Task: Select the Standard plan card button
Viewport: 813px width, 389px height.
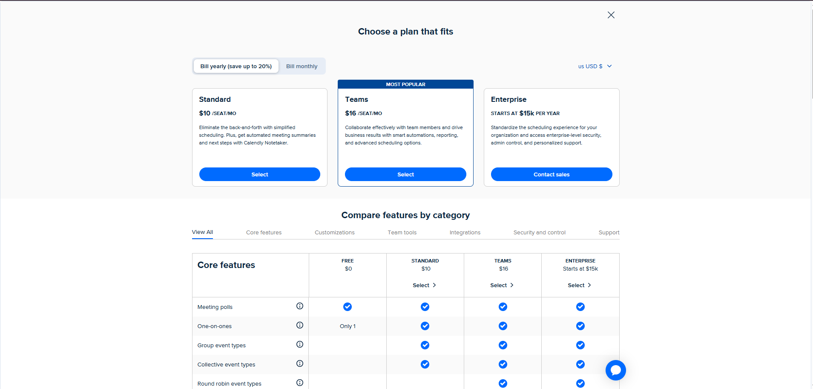Action: (260, 174)
